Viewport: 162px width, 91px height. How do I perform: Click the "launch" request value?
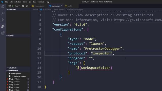click(x=97, y=44)
